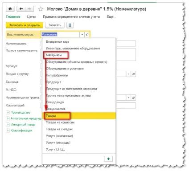The image size is (189, 171).
Task: Select Прочие нематериальные активы option
Action: click(x=79, y=95)
